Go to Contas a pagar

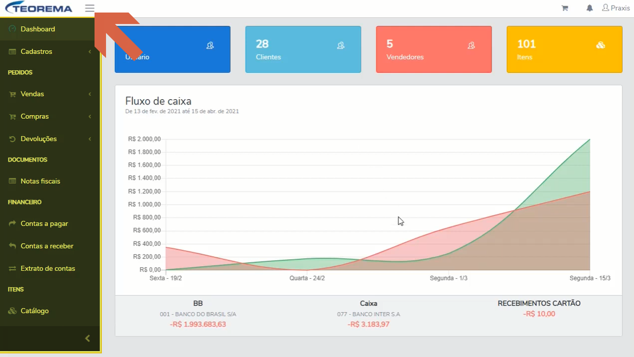click(50, 223)
